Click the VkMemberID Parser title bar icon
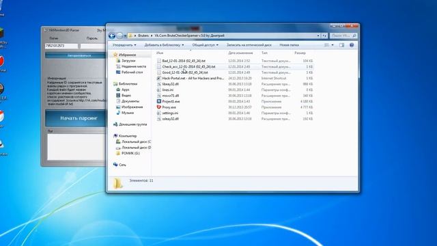 46,30
